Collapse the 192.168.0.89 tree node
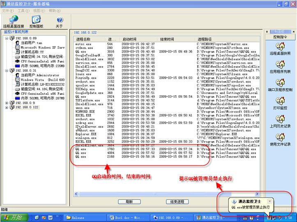297x222 pixels. click(7, 38)
